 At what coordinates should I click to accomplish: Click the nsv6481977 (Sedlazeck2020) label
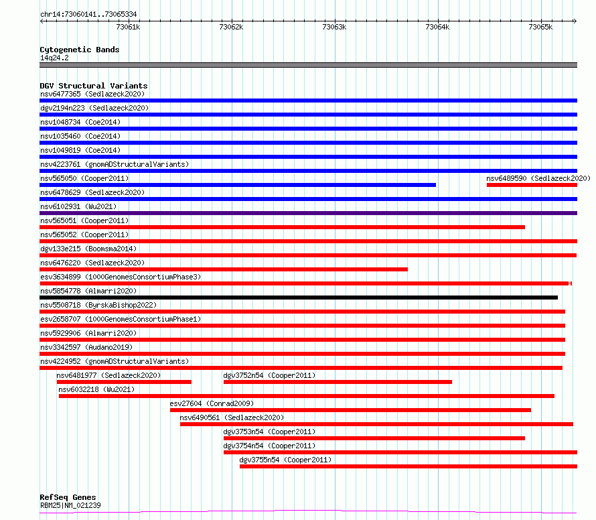click(108, 375)
